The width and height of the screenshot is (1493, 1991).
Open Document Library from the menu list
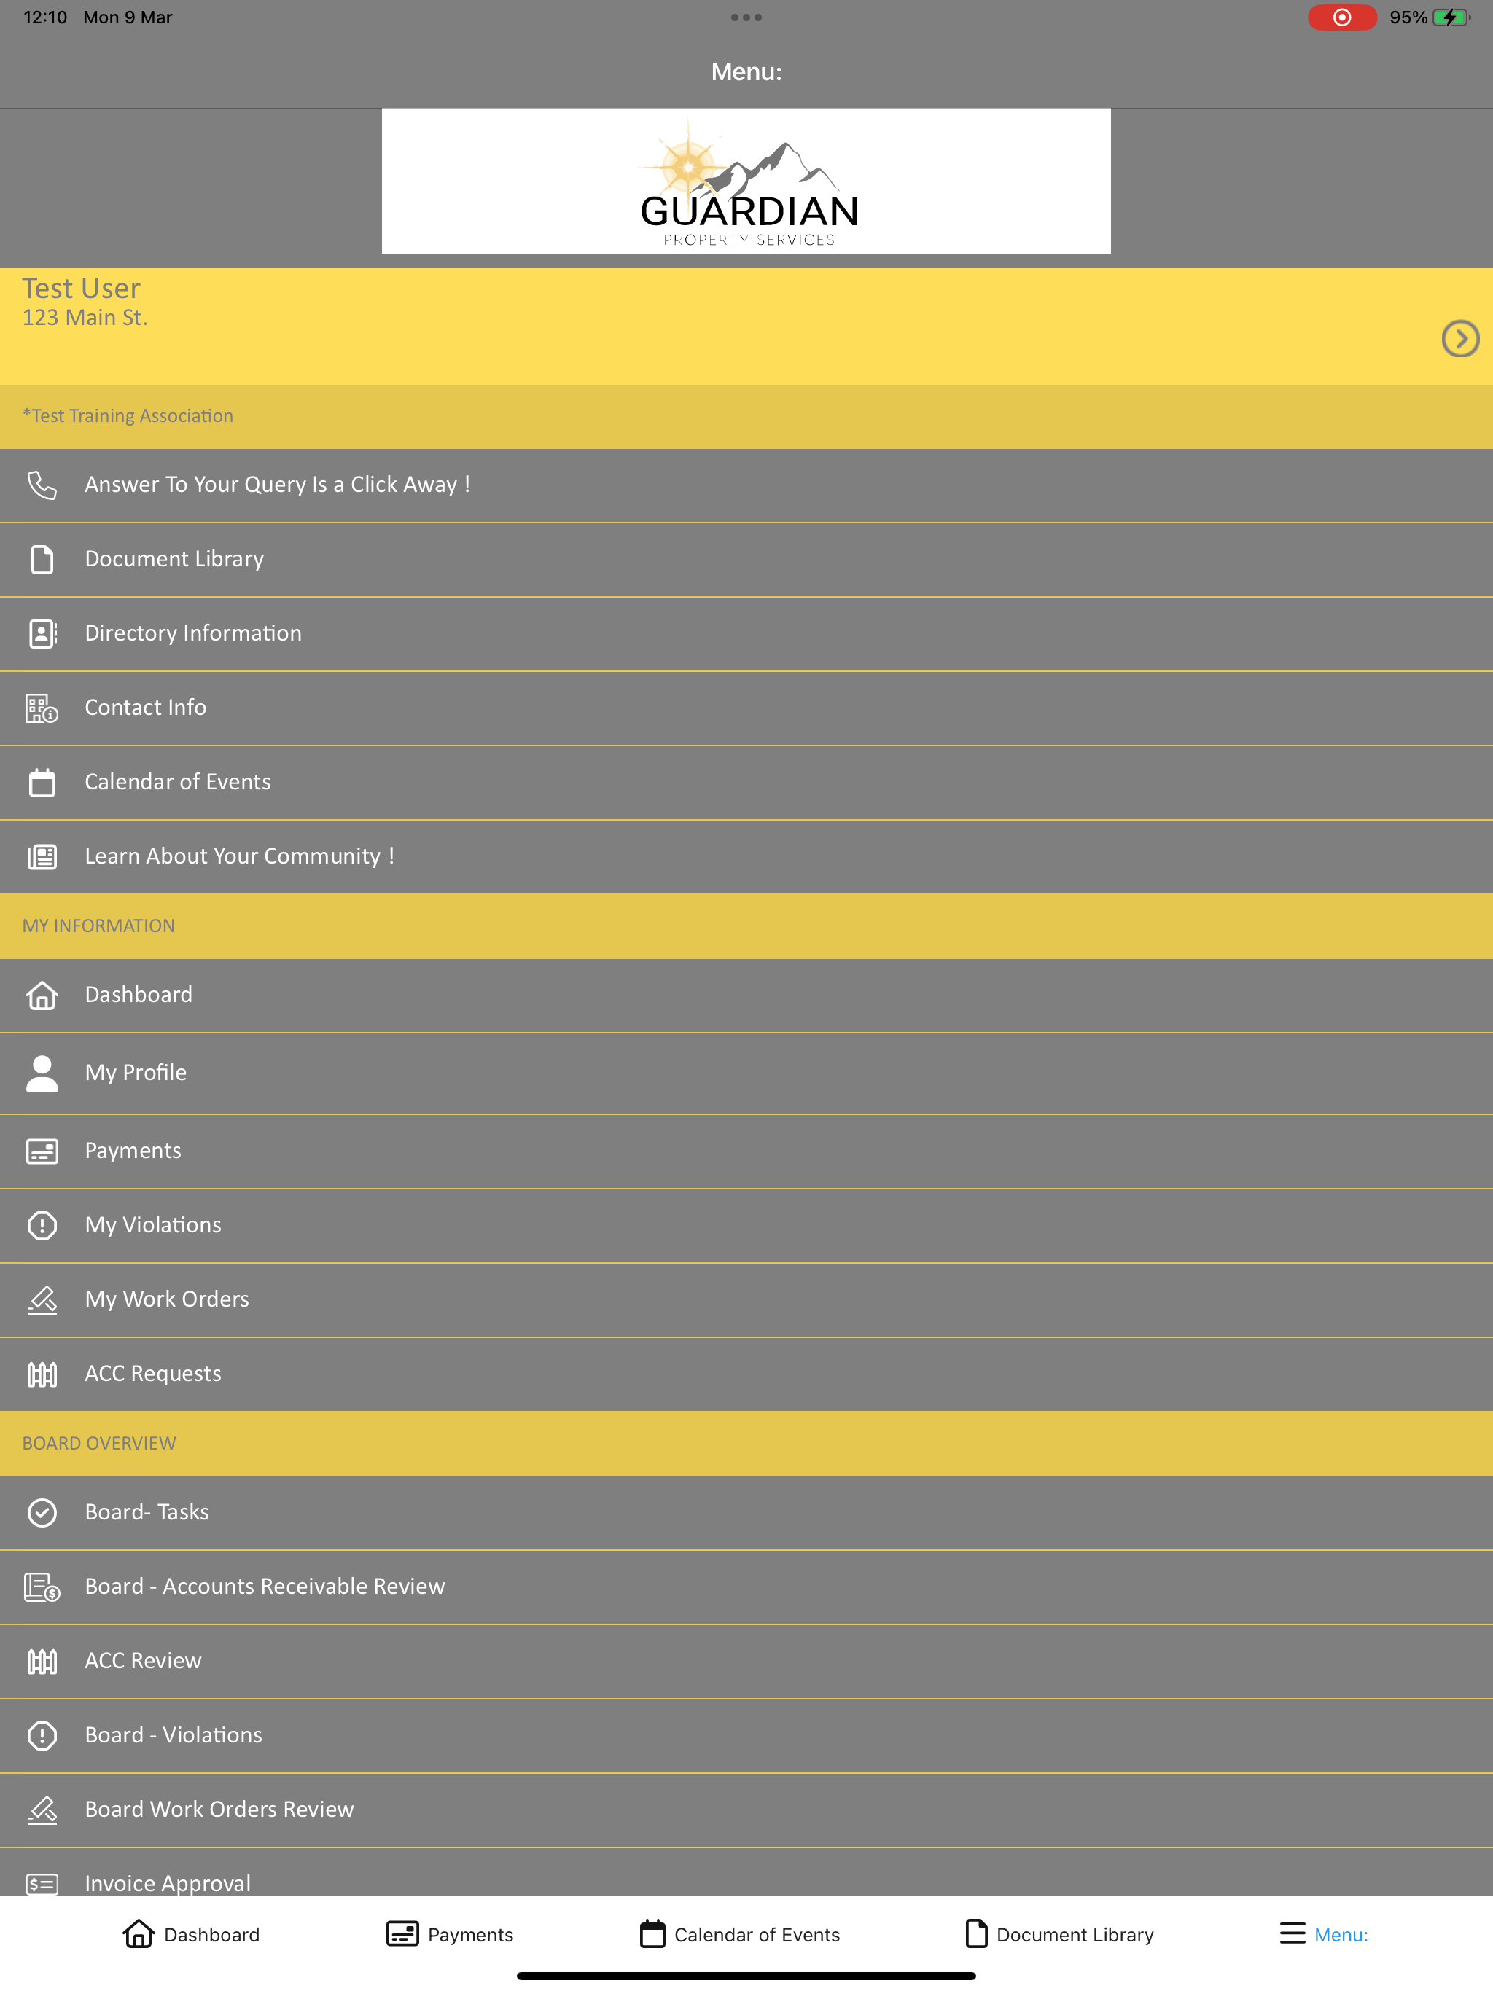(746, 560)
